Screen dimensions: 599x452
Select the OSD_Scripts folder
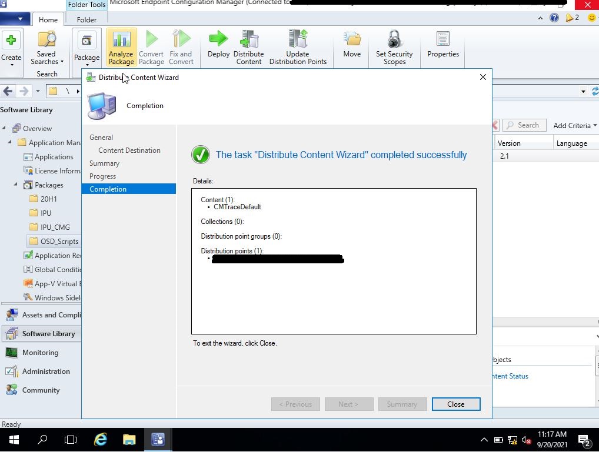coord(61,241)
